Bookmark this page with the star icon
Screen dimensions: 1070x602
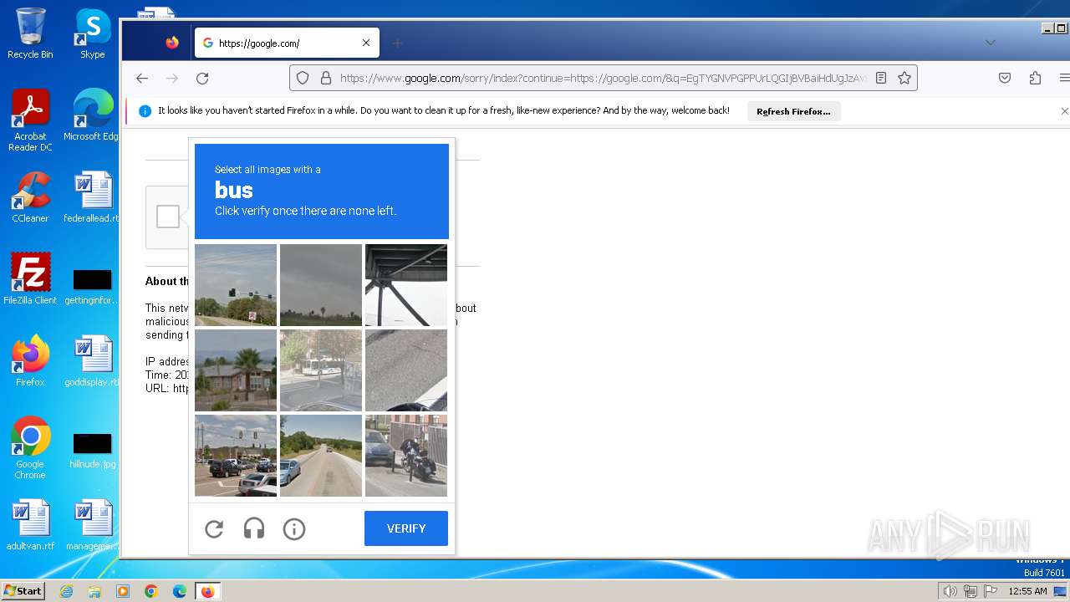point(904,78)
